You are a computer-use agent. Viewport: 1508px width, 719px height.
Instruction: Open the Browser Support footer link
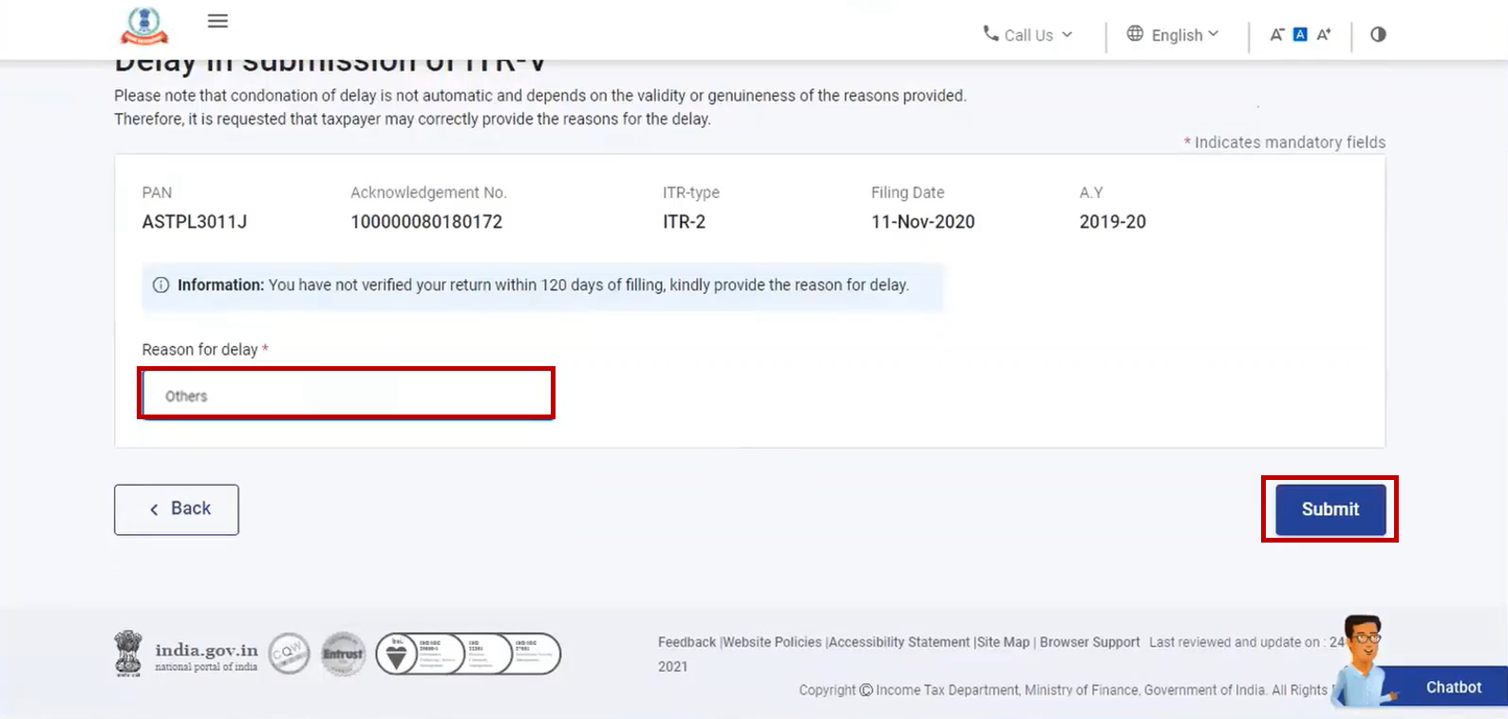tap(1089, 642)
